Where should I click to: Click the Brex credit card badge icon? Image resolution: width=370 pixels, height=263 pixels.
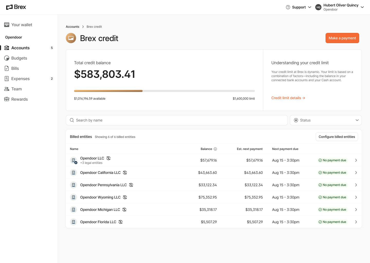pos(71,38)
